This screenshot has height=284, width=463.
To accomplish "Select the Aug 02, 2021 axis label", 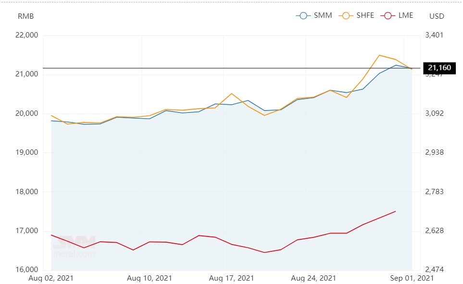I will pyautogui.click(x=51, y=278).
